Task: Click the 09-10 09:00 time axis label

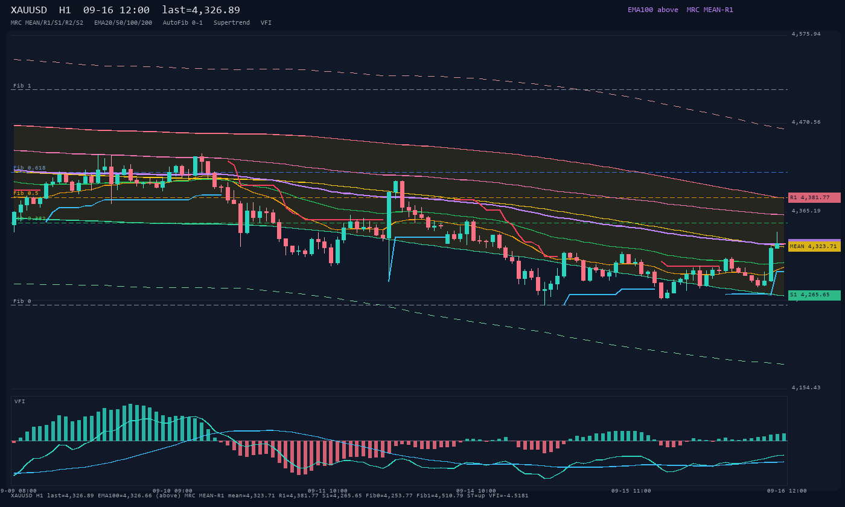Action: (173, 491)
